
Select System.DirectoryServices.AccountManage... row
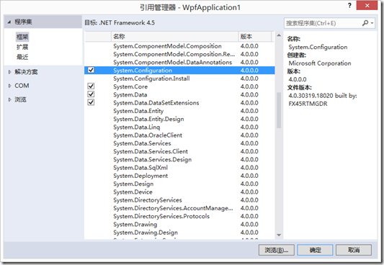(179, 208)
